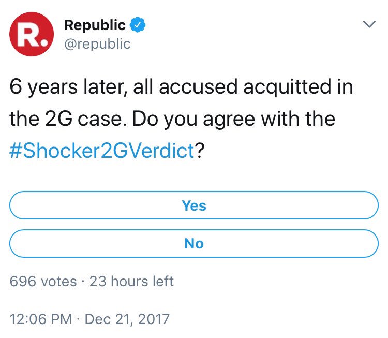Vote Yes in the poll
This screenshot has height=338, width=388.
[194, 205]
